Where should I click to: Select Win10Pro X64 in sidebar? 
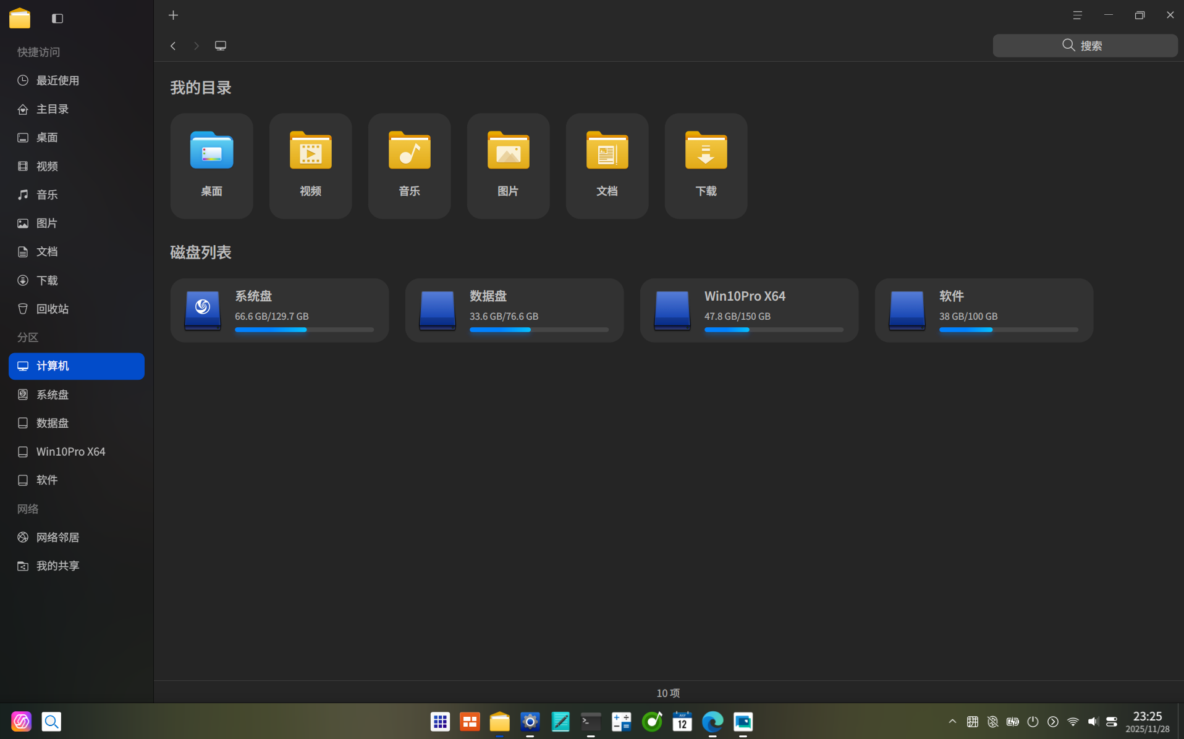[x=77, y=452]
